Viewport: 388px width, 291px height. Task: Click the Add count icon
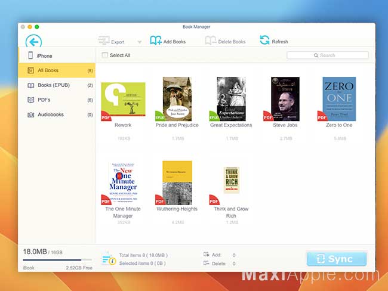click(206, 255)
